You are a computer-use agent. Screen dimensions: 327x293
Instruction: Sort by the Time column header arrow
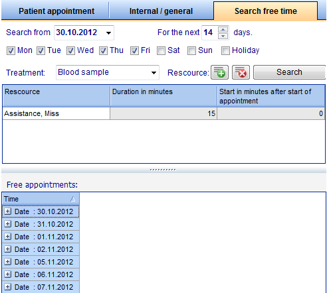(x=72, y=199)
